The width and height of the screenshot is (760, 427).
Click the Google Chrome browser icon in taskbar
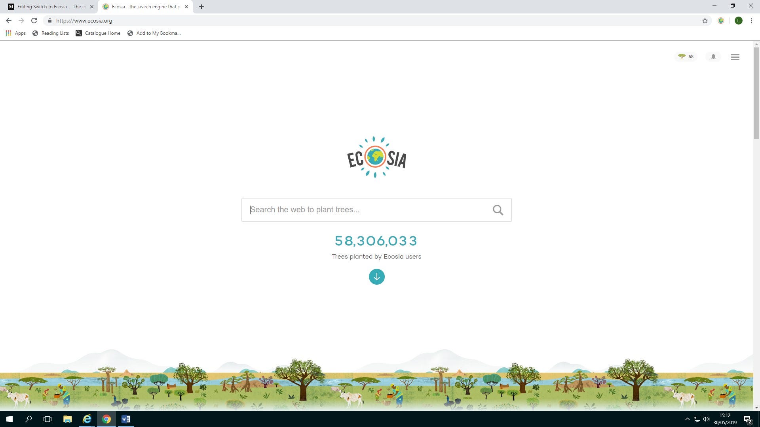click(x=106, y=419)
